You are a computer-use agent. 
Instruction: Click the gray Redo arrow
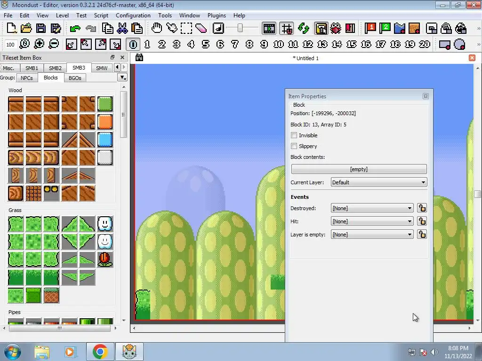(x=91, y=28)
